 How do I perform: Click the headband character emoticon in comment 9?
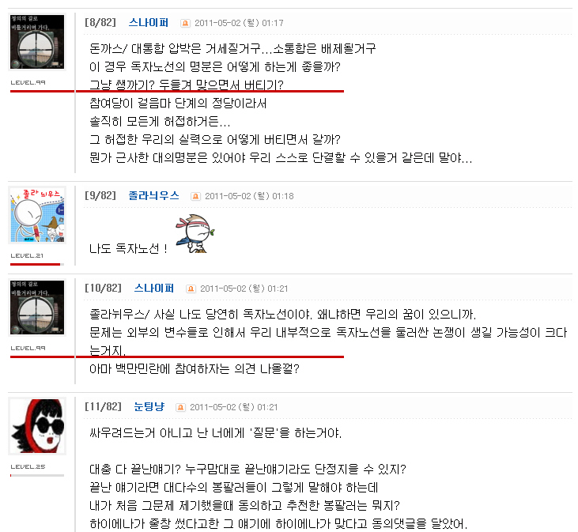coord(195,233)
